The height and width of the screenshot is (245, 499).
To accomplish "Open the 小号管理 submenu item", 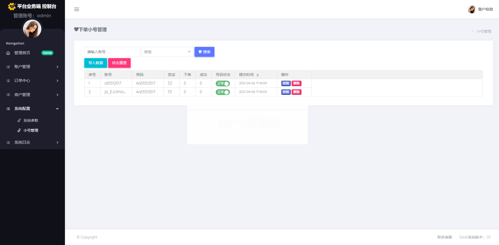I will (31, 130).
